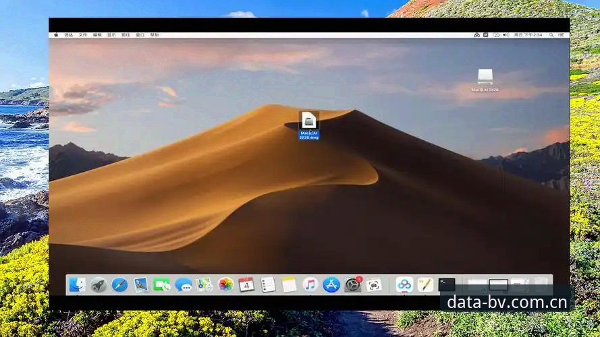Open FaceTime green icon in Dock
Screen dimensions: 600x337
pos(162,284)
